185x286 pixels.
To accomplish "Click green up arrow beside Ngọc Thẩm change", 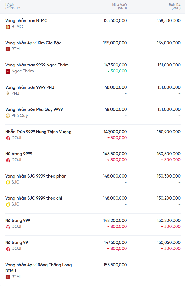I will pos(109,71).
